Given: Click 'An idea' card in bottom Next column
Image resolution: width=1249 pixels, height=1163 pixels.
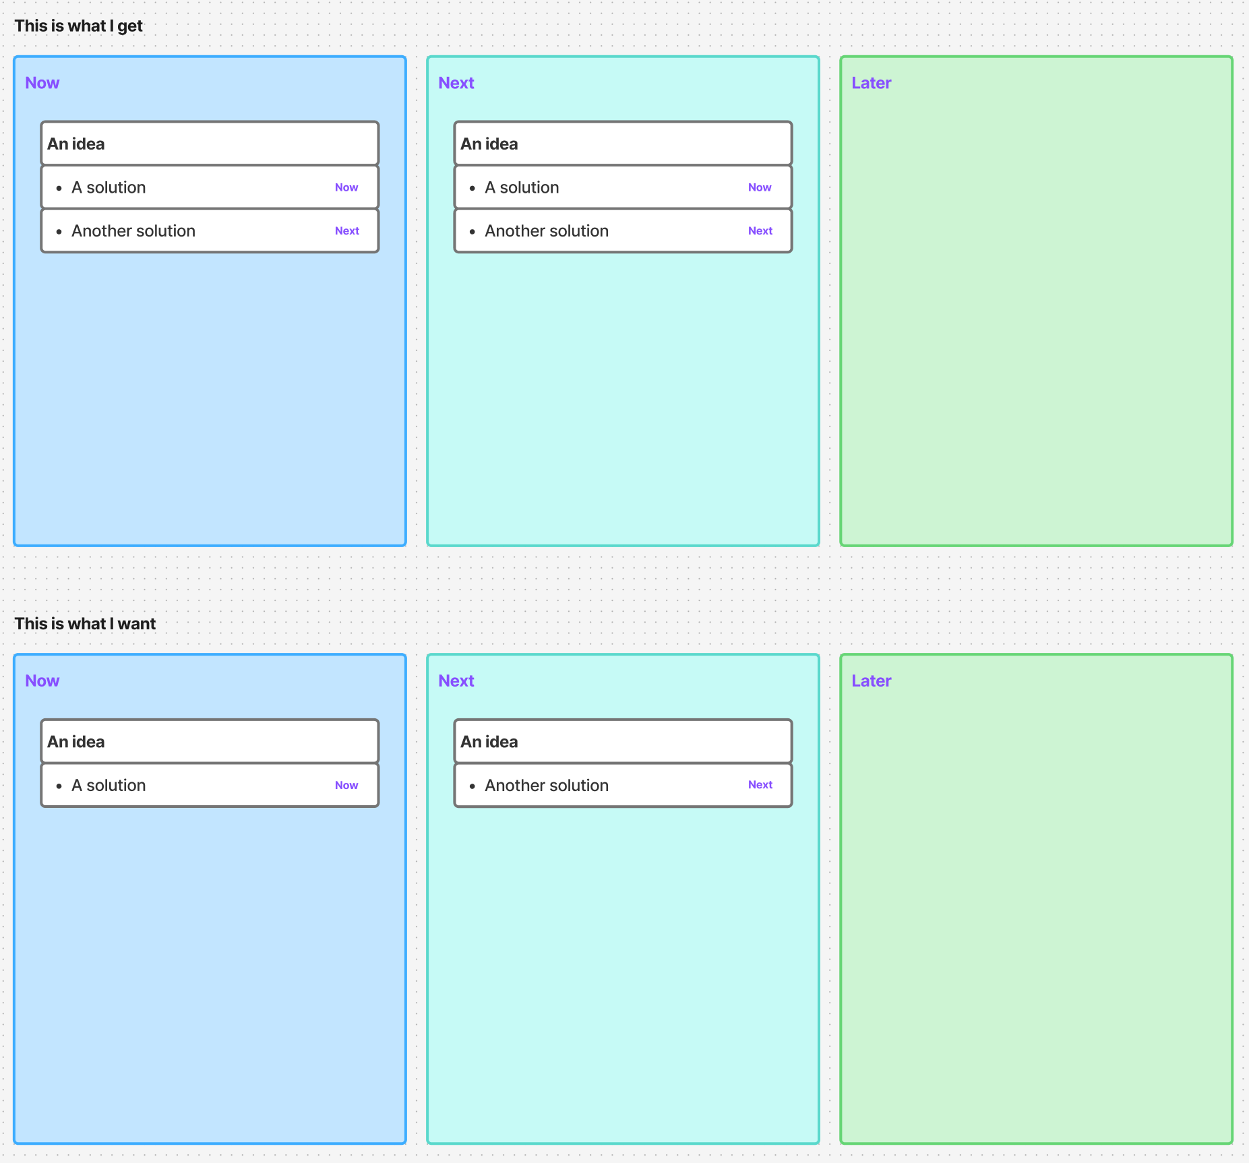Looking at the screenshot, I should click(623, 741).
